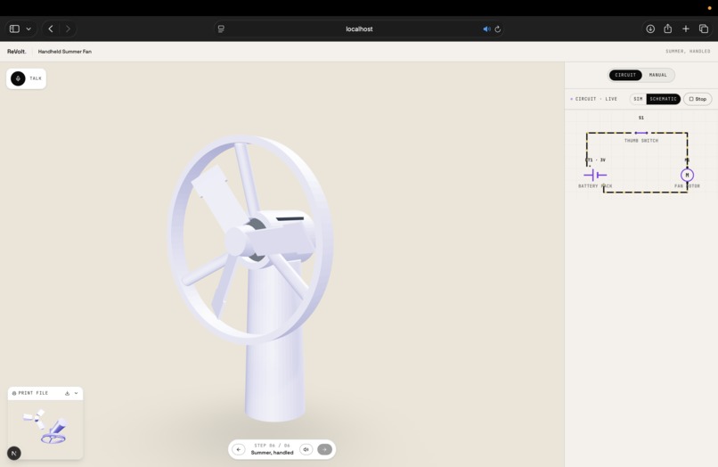Click the CIRCUIT · LIVE status label
Screen dimensions: 718x467
[x=594, y=99]
